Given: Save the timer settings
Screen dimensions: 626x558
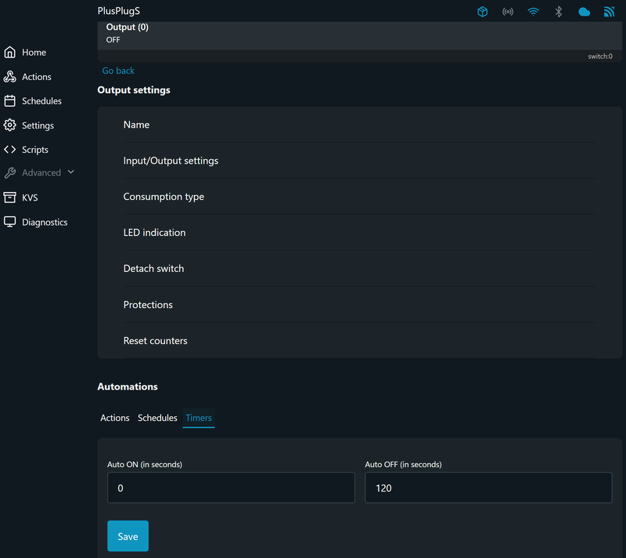Looking at the screenshot, I should [128, 536].
